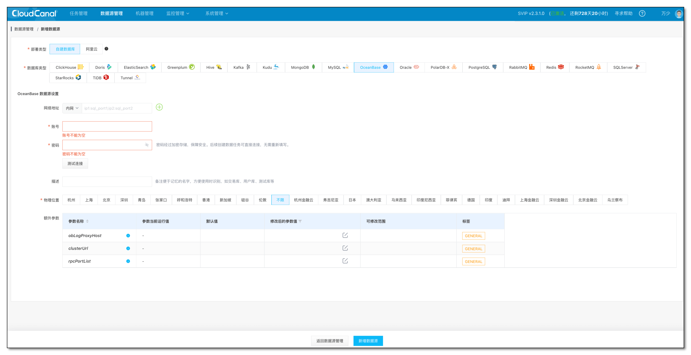The width and height of the screenshot is (691, 355).
Task: Select 新加坡 physical location
Action: coord(226,200)
